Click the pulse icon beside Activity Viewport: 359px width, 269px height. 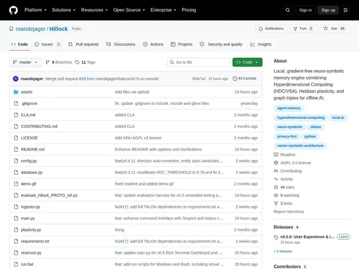276,179
